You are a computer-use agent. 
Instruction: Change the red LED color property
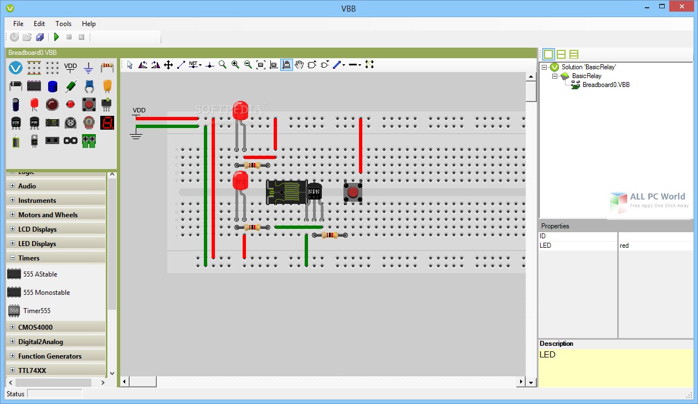[656, 245]
